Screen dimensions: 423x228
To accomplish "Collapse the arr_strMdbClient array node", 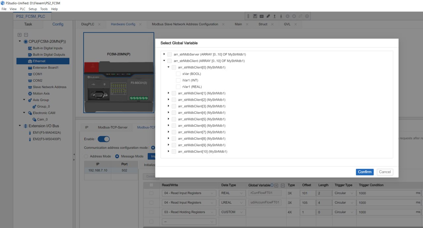I will pyautogui.click(x=164, y=61).
